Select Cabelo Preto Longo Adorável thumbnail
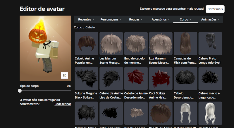 pyautogui.click(x=210, y=44)
